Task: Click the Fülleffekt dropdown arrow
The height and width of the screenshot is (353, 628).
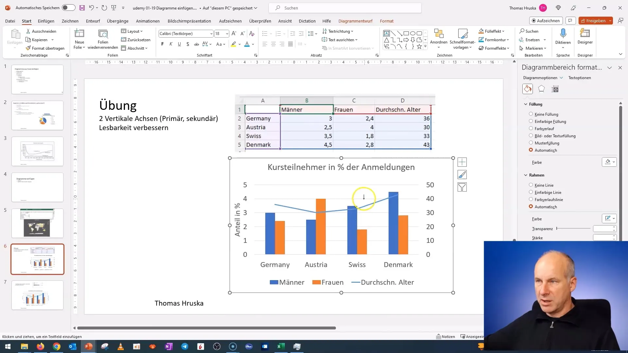Action: tap(505, 31)
